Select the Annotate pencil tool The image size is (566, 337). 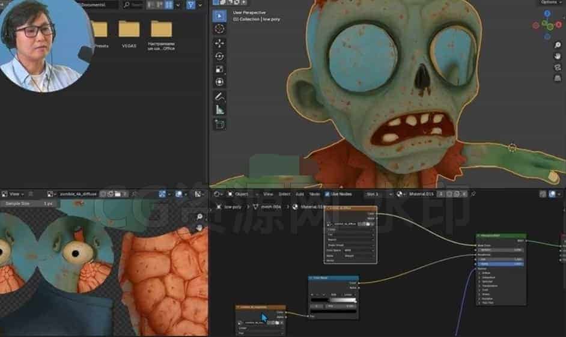point(219,97)
